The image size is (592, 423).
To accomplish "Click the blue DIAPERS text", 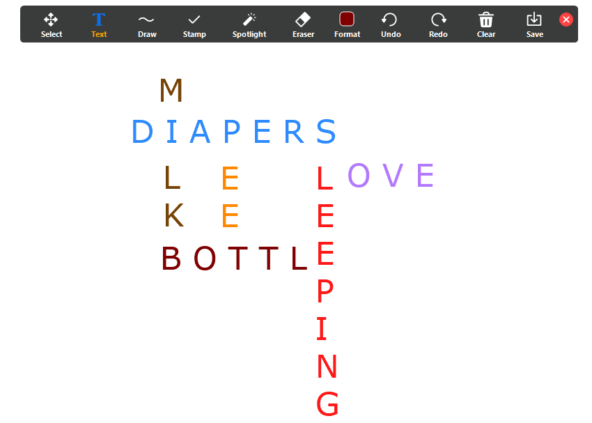I will tap(233, 132).
